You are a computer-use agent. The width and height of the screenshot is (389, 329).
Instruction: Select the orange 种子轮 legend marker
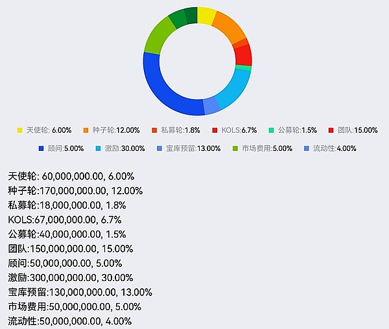(86, 130)
